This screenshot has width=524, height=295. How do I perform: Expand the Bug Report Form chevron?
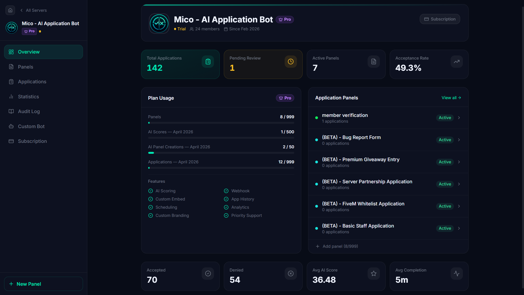[459, 140]
